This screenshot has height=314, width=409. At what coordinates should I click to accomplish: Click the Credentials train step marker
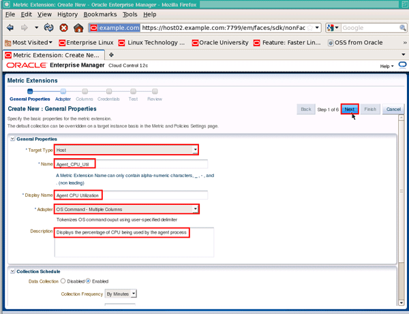pyautogui.click(x=109, y=91)
